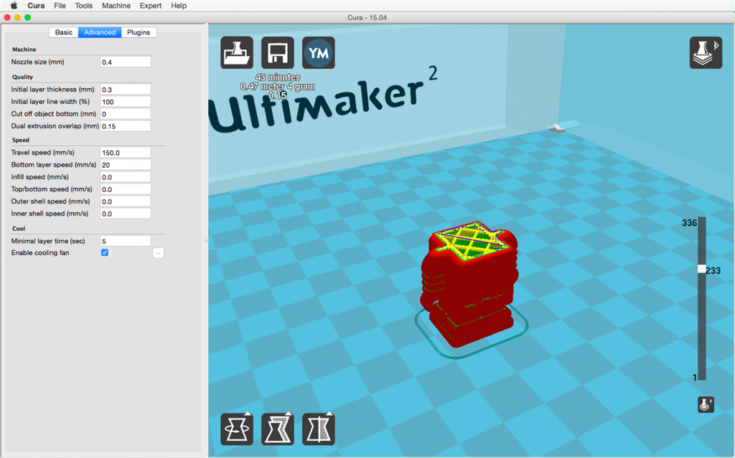Open cooling fan extra settings button
This screenshot has width=735, height=458.
click(x=159, y=253)
